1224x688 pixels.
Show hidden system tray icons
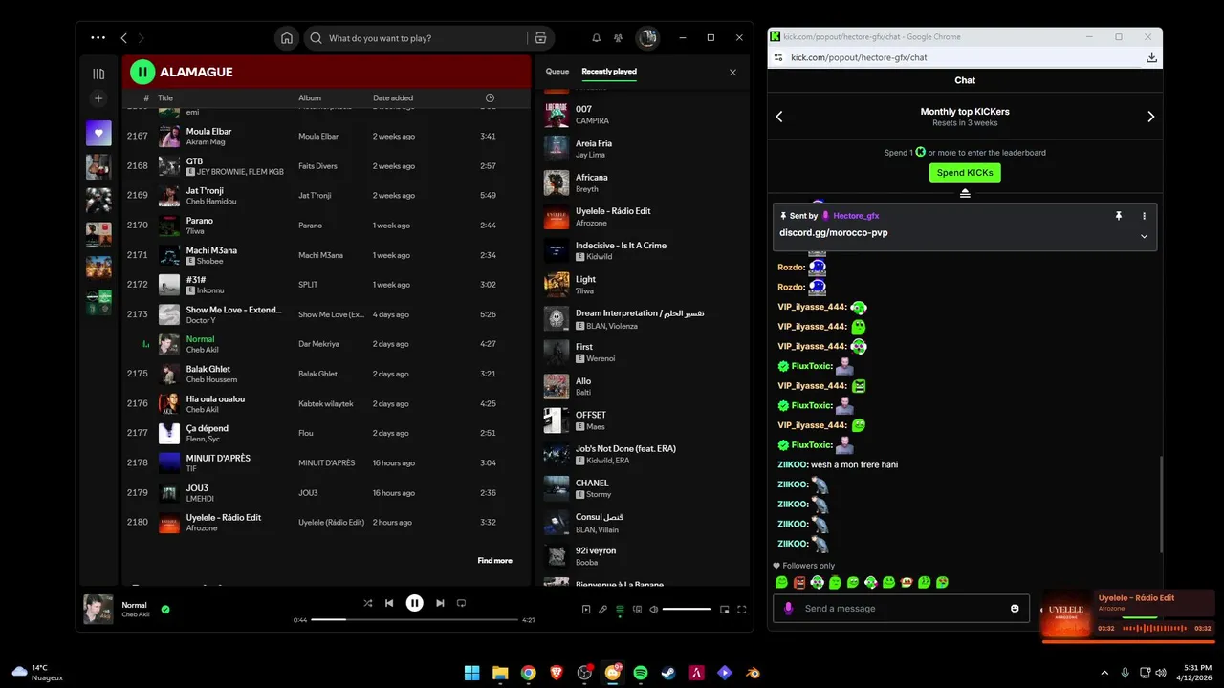click(x=1105, y=673)
